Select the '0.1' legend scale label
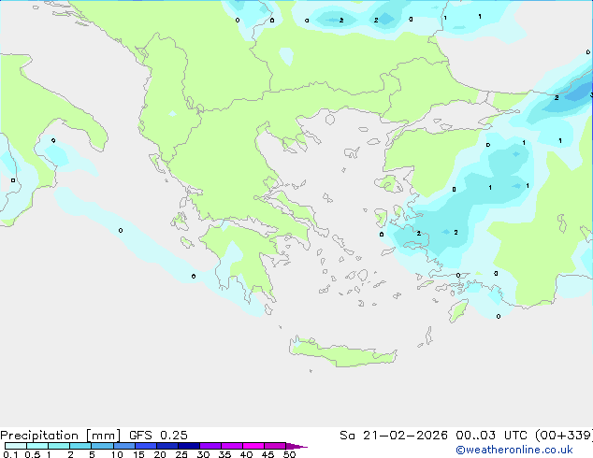The image size is (593, 458). (10, 454)
